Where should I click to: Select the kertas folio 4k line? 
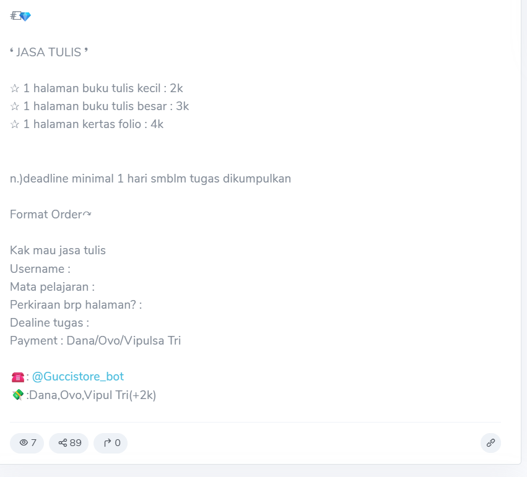tap(87, 124)
